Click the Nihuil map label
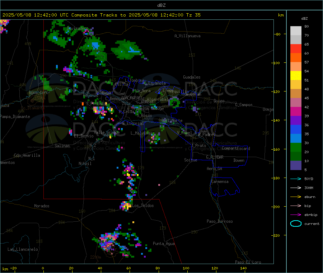Screen dimensions: 323x273 [x=85, y=164]
